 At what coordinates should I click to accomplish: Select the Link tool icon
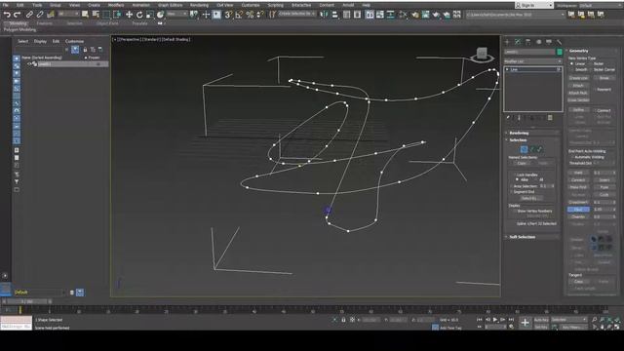coord(29,15)
